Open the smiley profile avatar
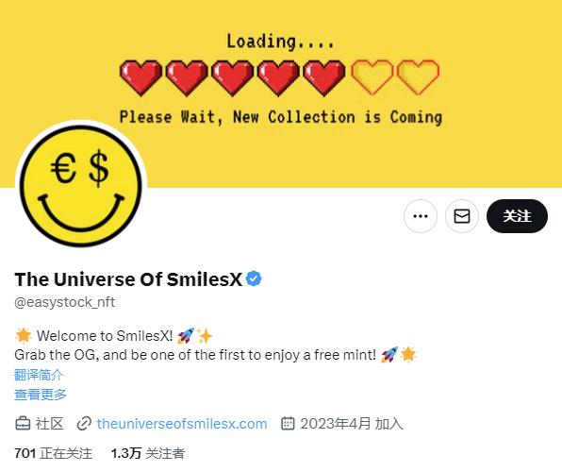This screenshot has width=562, height=472. 81,186
